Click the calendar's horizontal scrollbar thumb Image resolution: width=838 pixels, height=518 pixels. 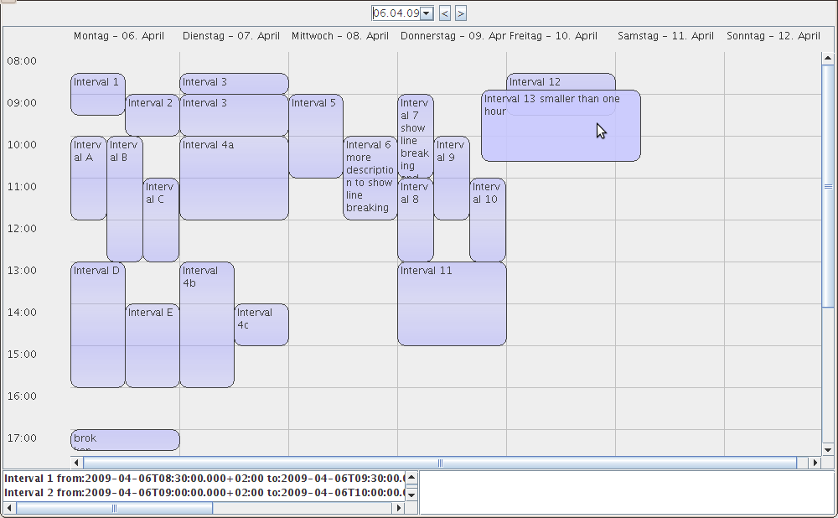tap(439, 463)
